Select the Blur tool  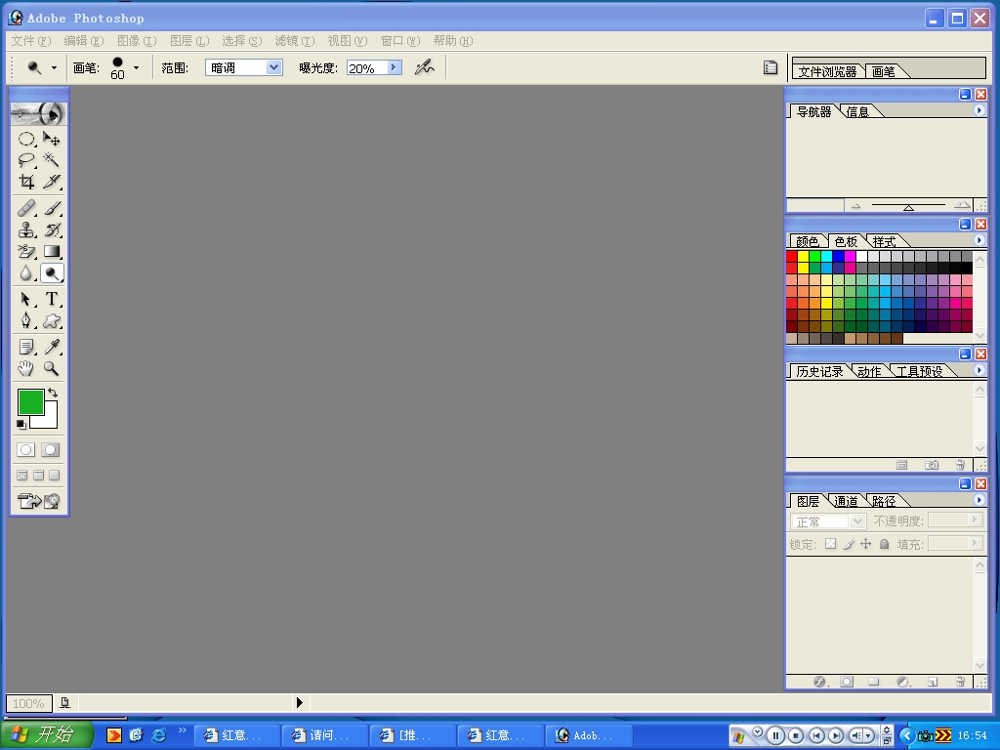point(26,273)
